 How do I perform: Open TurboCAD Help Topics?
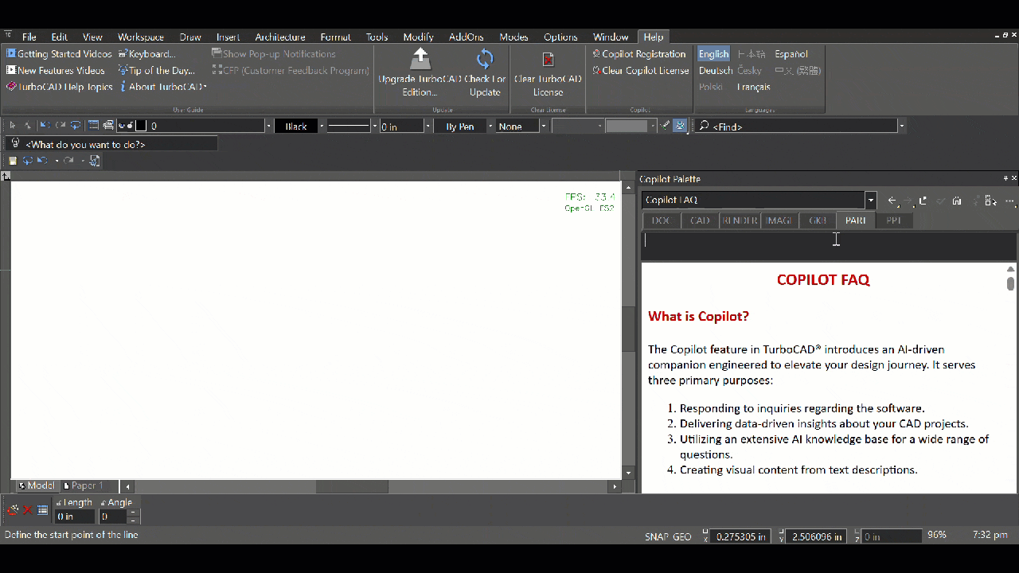pyautogui.click(x=60, y=88)
